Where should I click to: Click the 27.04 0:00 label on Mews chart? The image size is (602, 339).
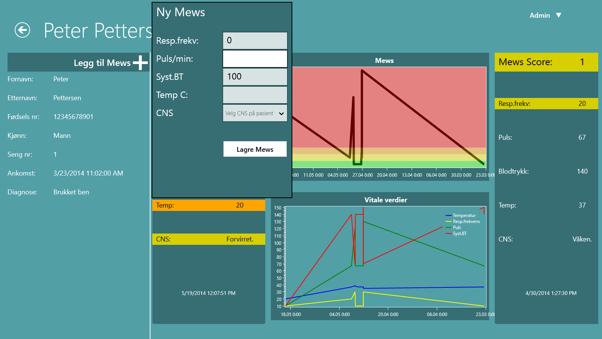(x=362, y=175)
